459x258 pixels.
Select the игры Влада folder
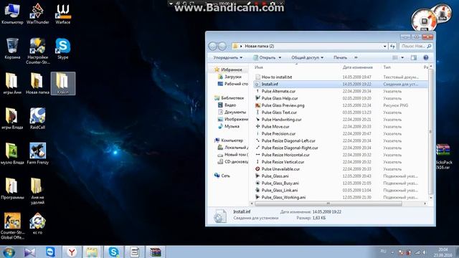tap(12, 118)
